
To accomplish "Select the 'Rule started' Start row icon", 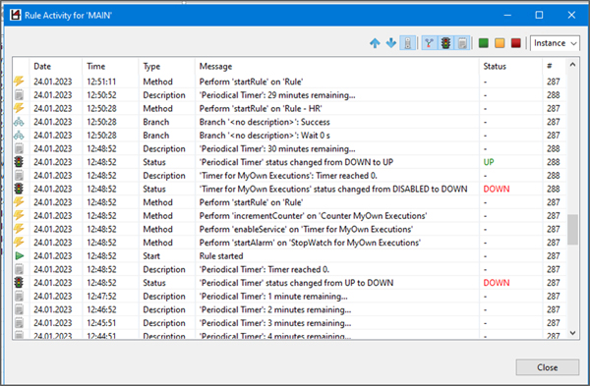I will coord(20,256).
